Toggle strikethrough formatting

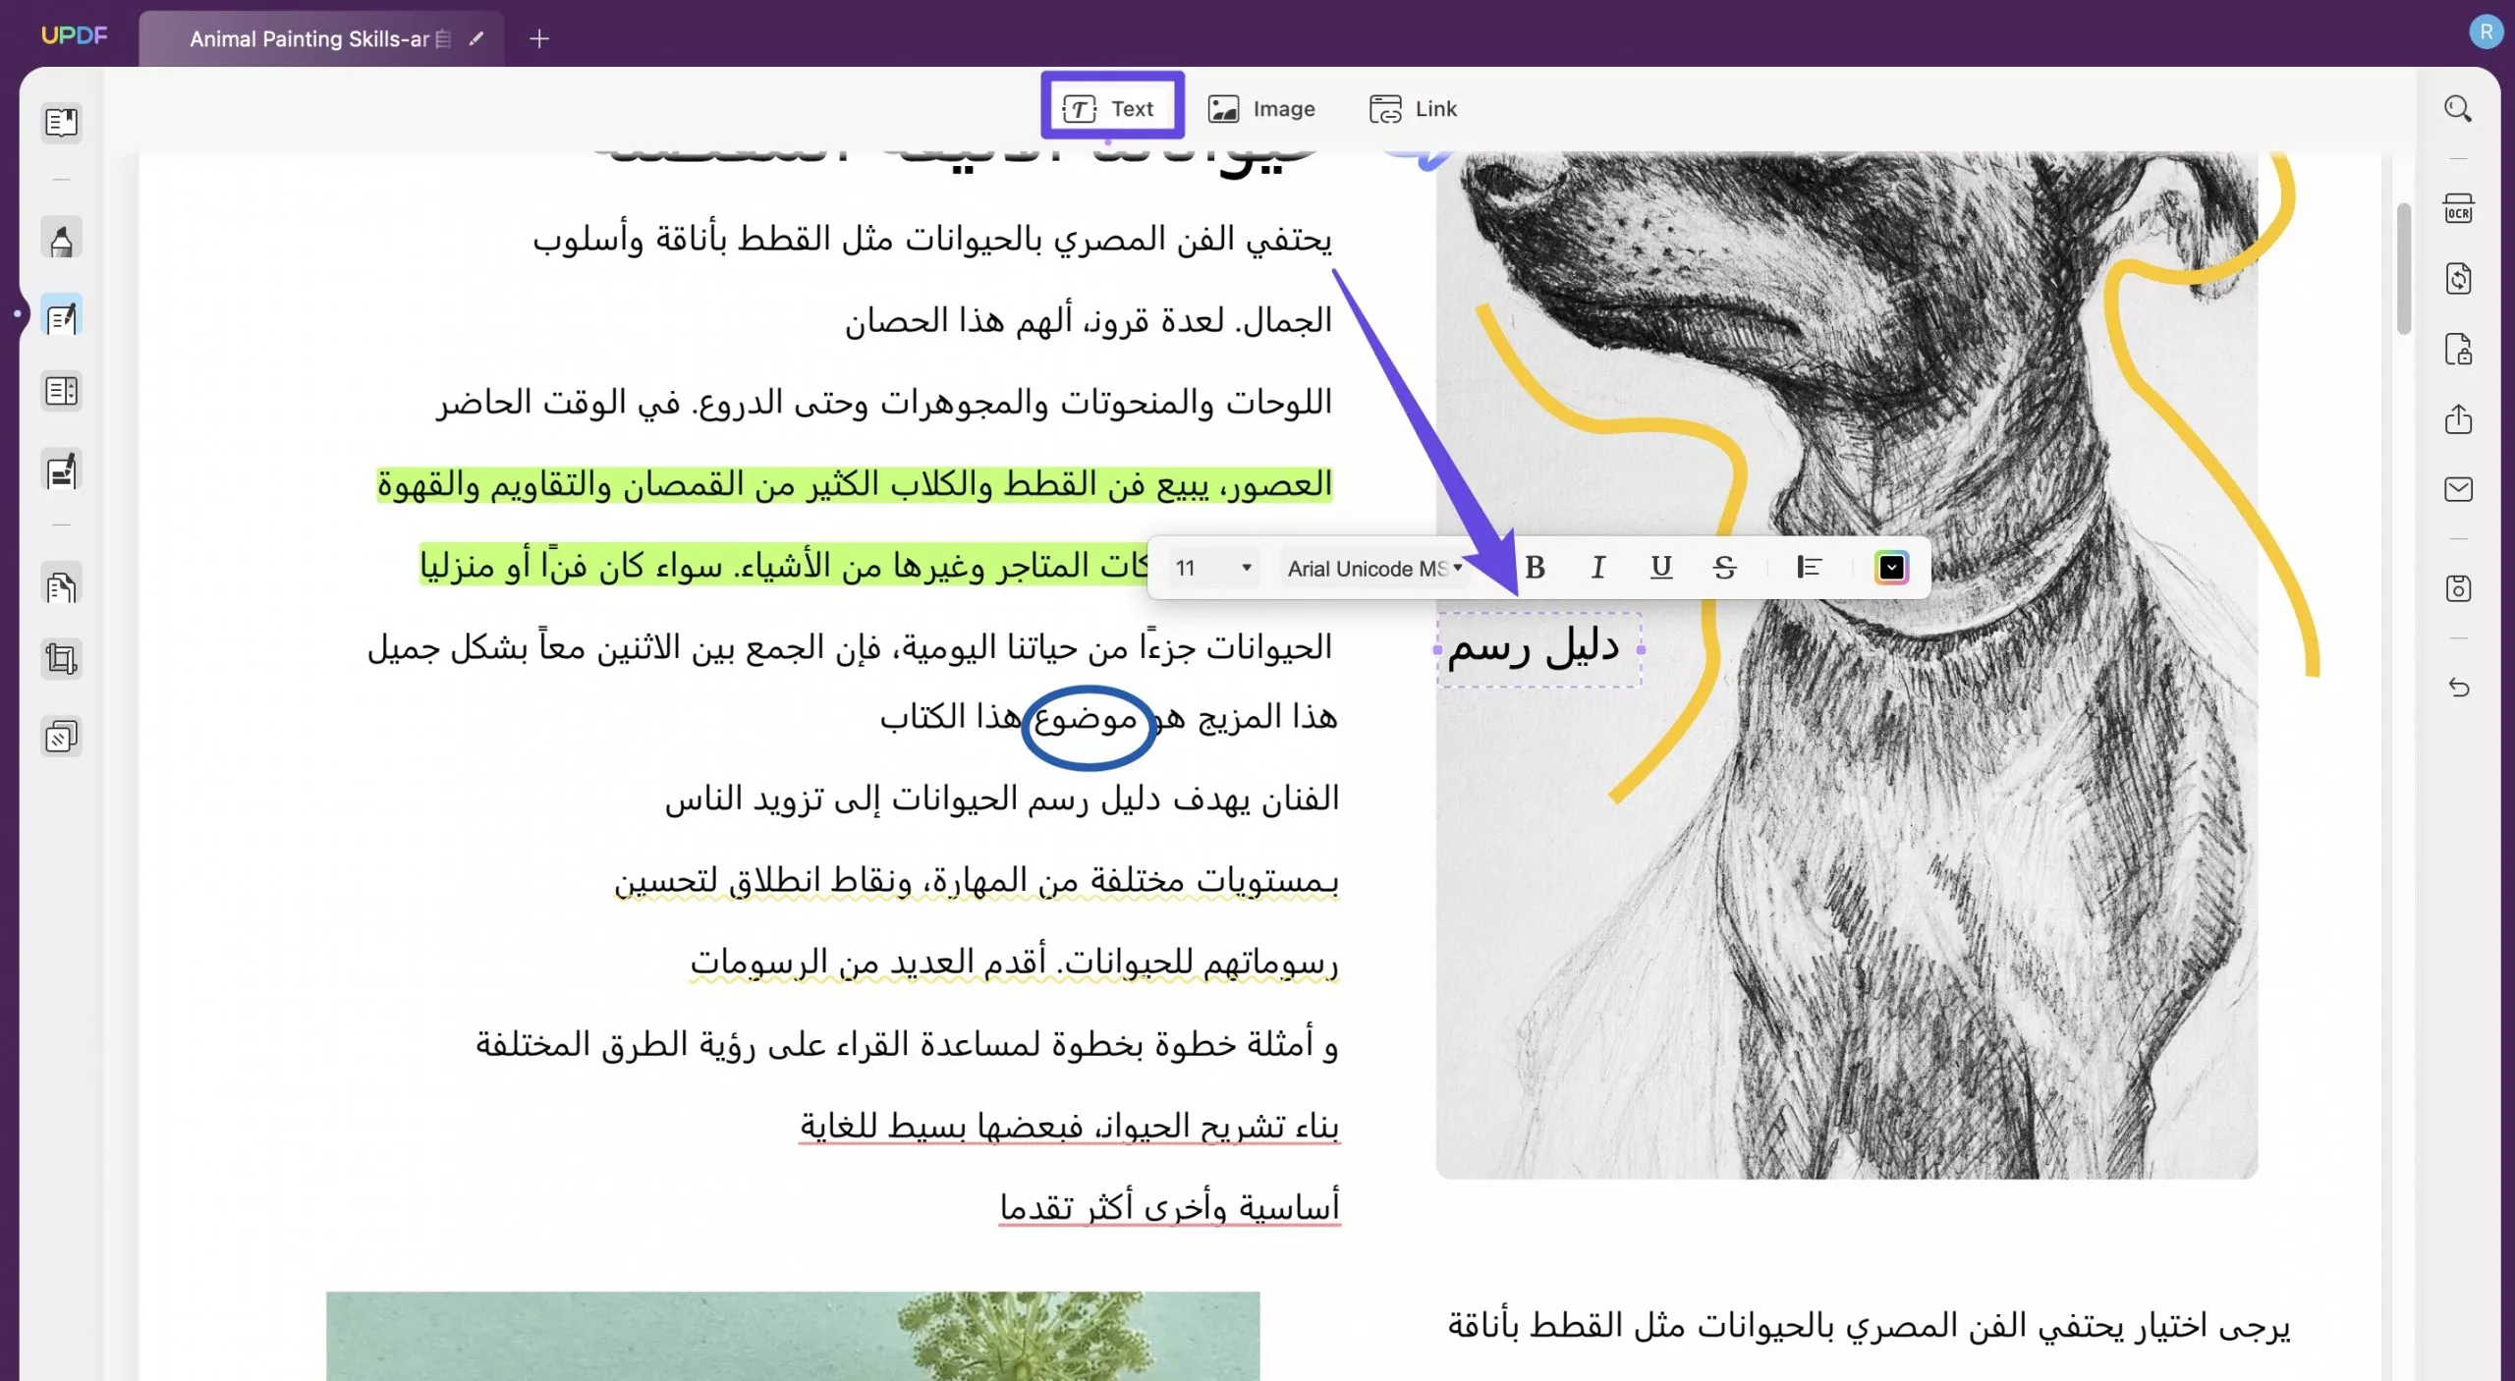[x=1726, y=567]
